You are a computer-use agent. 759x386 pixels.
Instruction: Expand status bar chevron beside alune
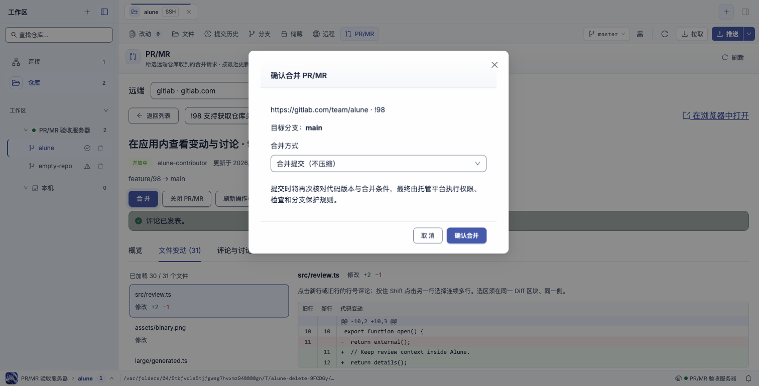(x=111, y=378)
